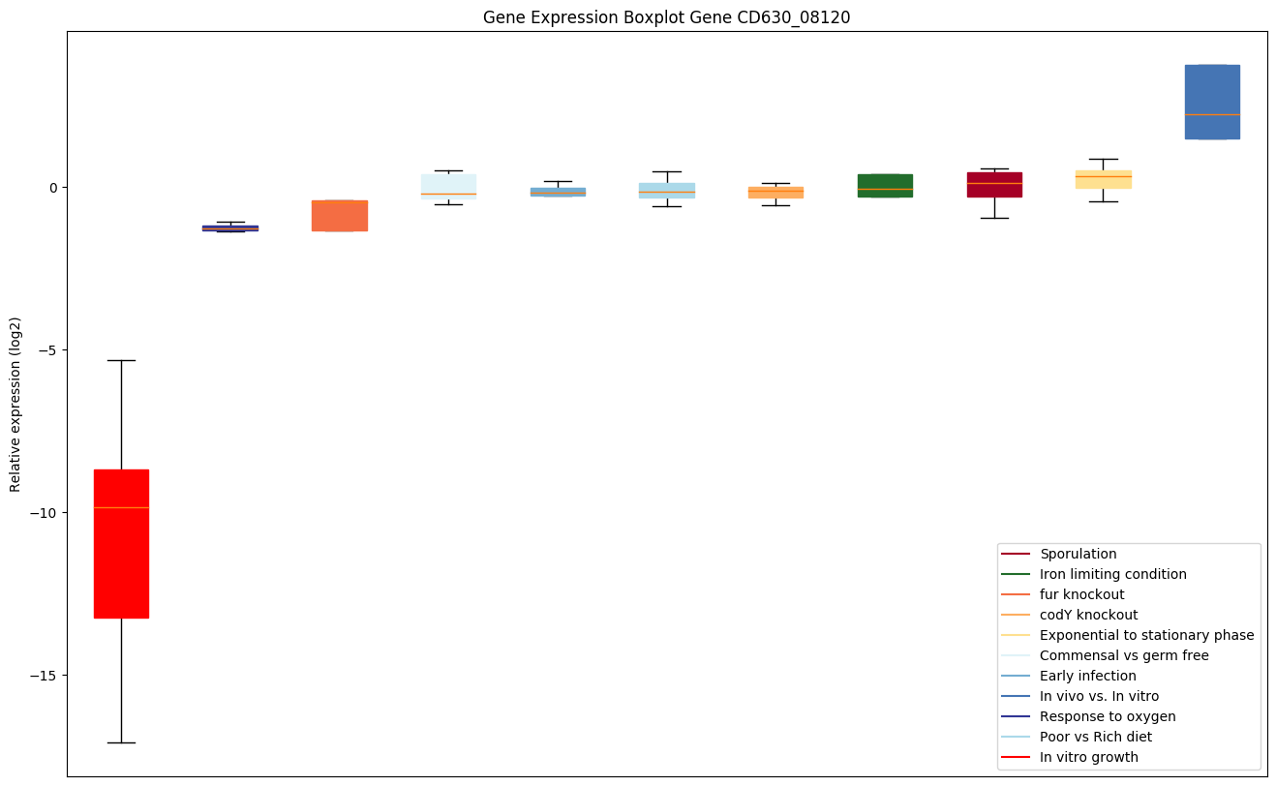Viewport: 1276px width, 786px height.
Task: Click the crimson Sporulation box in the plot
Action: point(994,185)
